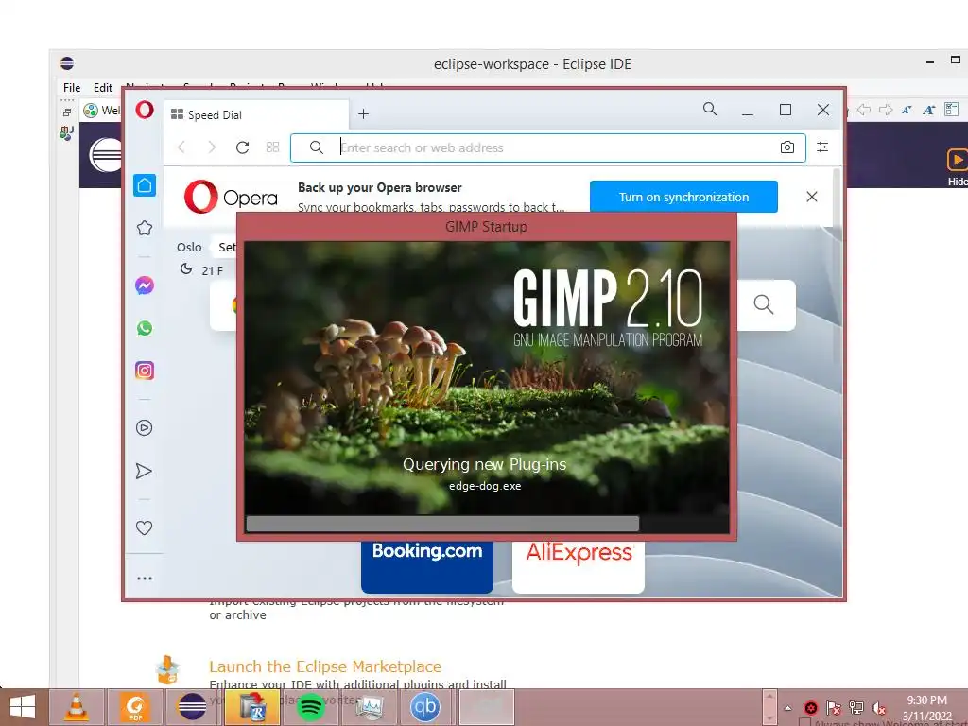
Task: Open Messenger in Opera sidebar
Action: click(145, 285)
